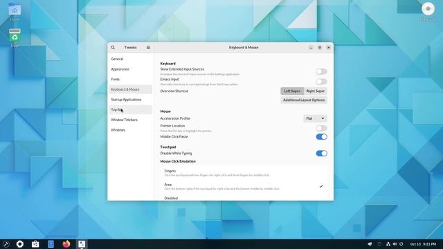Click the Touchpad section heading

tap(168, 147)
